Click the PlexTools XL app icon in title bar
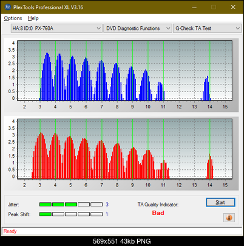The image size is (244, 246). 8,7
